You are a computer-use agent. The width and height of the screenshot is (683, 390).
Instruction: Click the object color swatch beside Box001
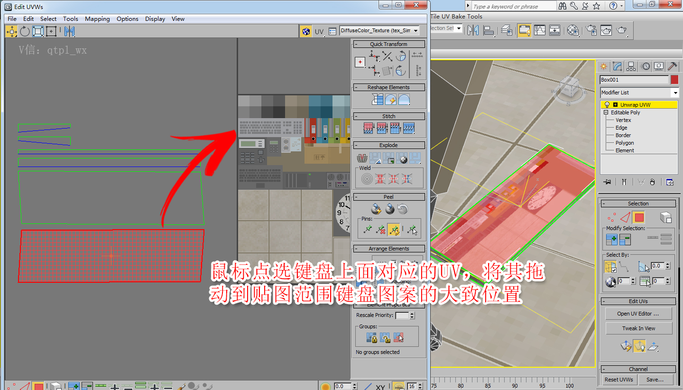point(674,79)
